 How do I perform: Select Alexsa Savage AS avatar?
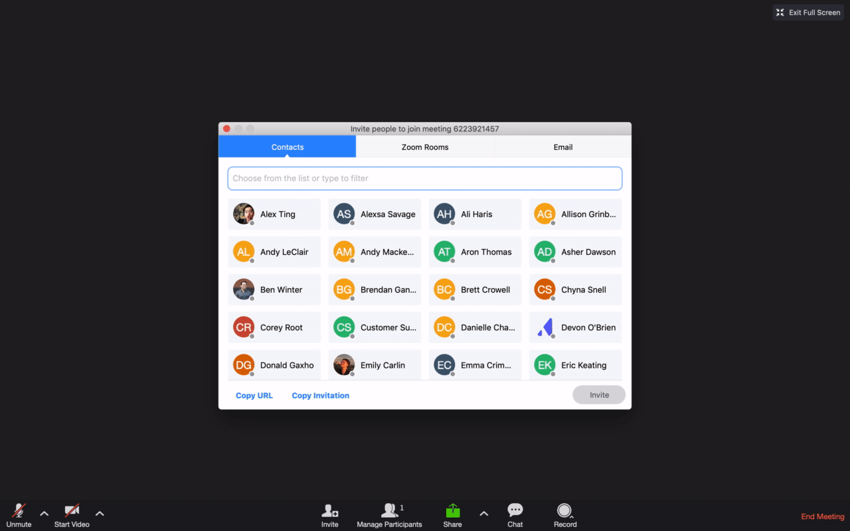pyautogui.click(x=344, y=214)
